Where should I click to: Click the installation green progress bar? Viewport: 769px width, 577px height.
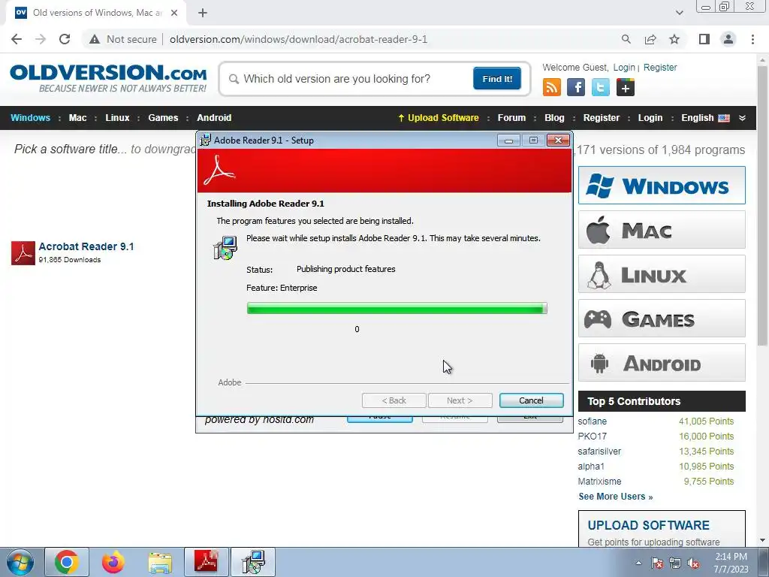coord(397,308)
